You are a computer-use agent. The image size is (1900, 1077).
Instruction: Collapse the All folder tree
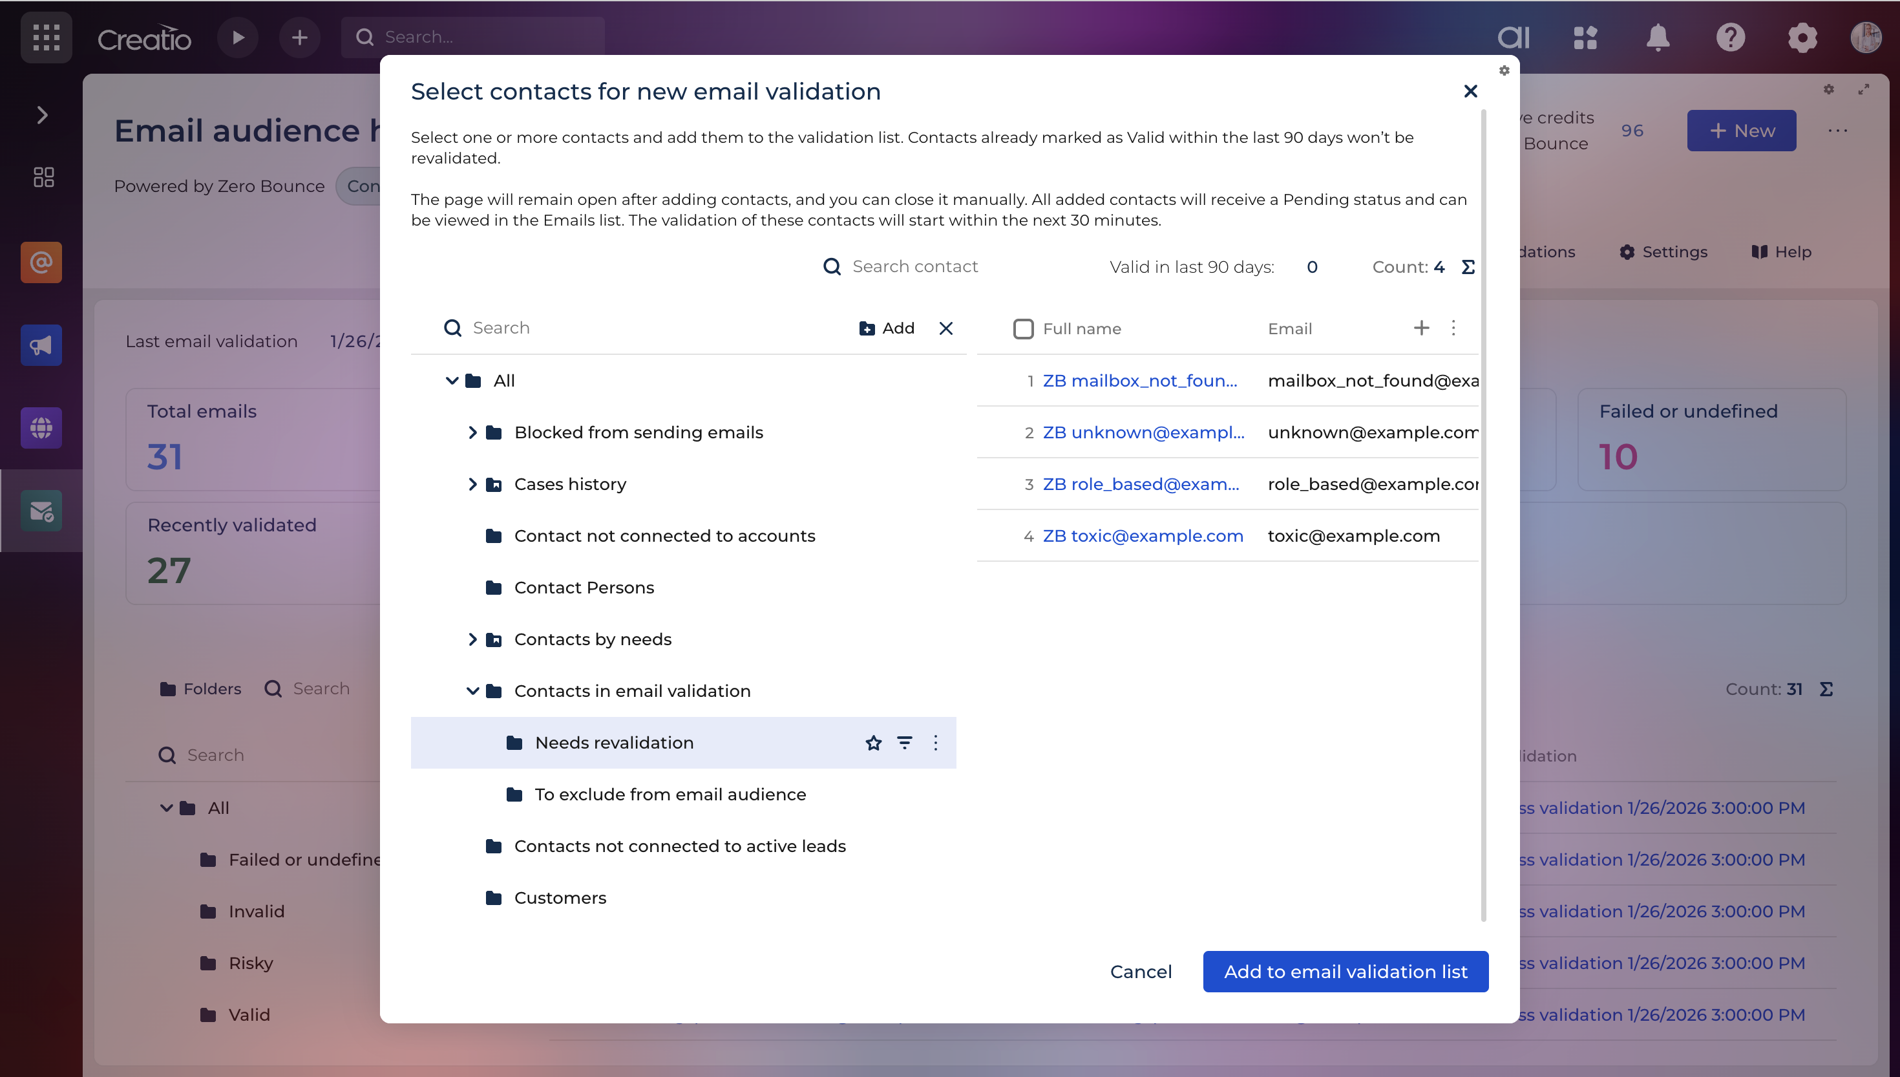452,380
